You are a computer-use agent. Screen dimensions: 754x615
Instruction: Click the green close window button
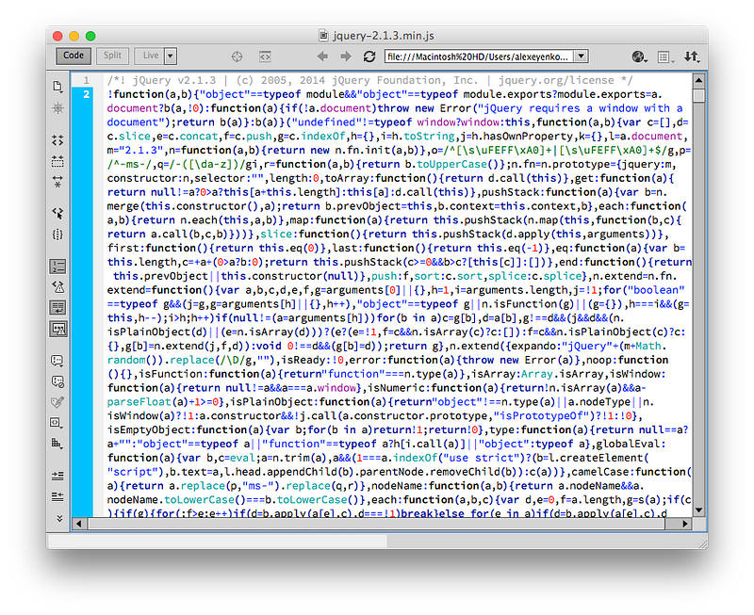pyautogui.click(x=90, y=36)
